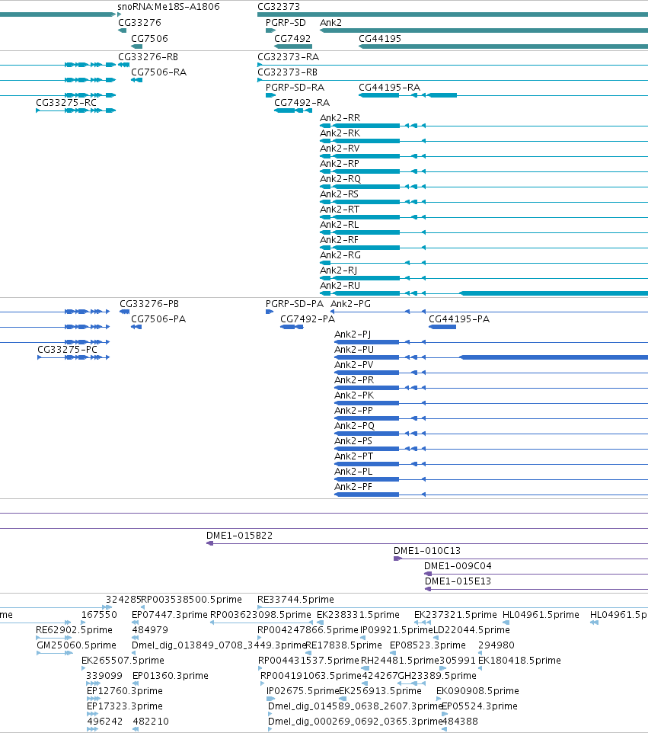Click the CG33275-PC protein label
Screen dimensions: 648x733
coord(67,349)
